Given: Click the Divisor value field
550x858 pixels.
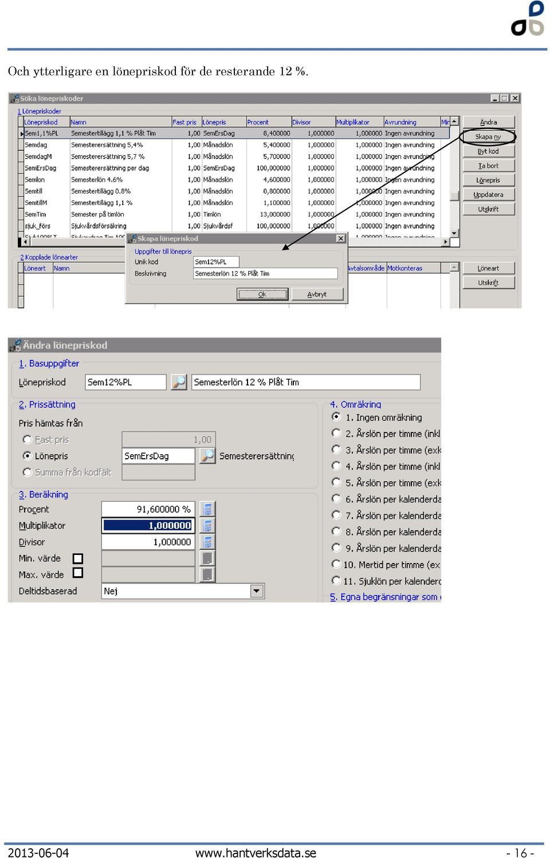Looking at the screenshot, I should 148,542.
